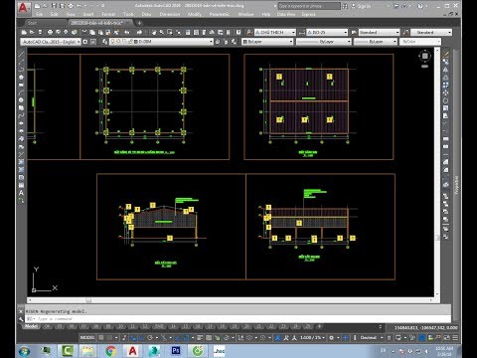Toggle MODEL space button in status bar

87,337
